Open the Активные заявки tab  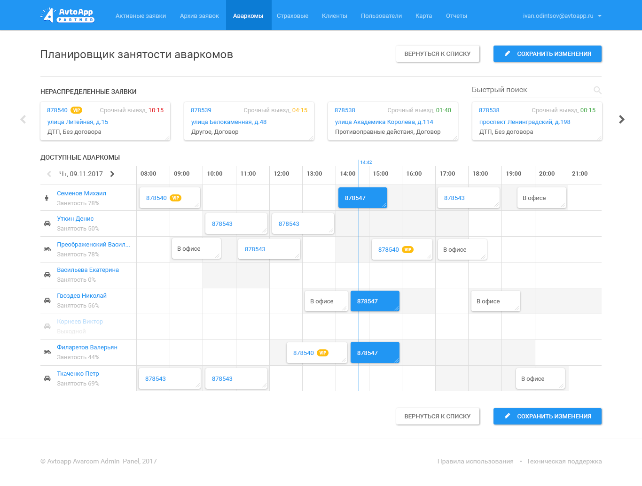[x=141, y=15]
